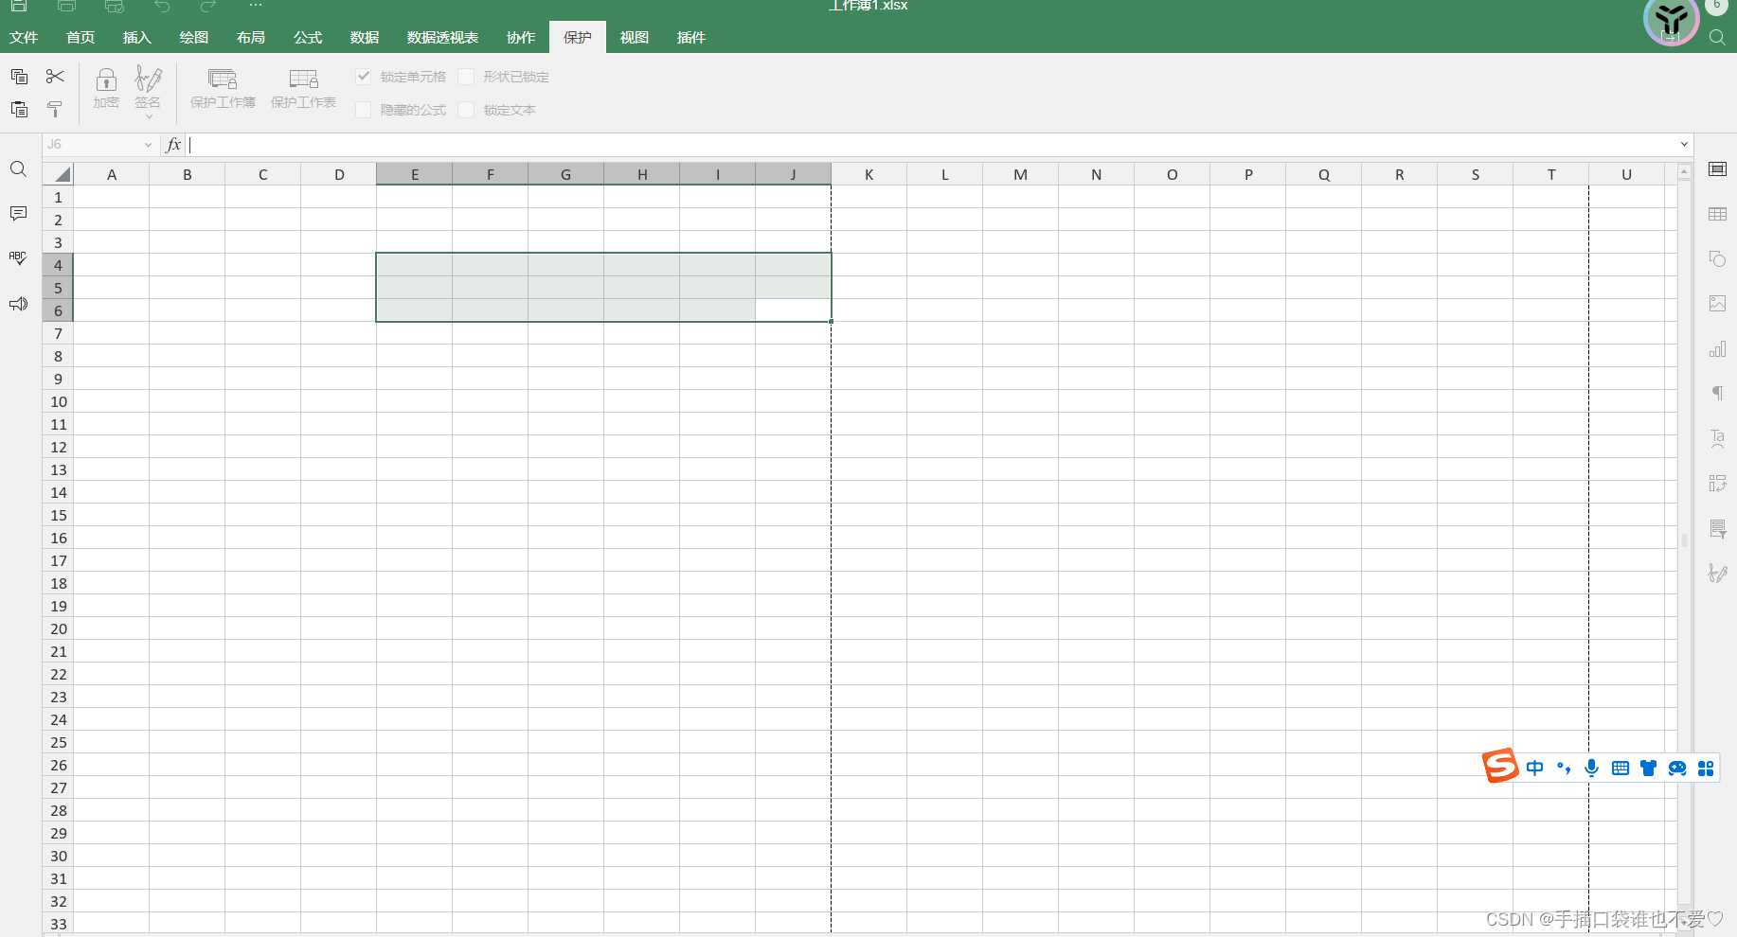
Task: Open cell settings in right sidebar
Action: tap(1717, 169)
